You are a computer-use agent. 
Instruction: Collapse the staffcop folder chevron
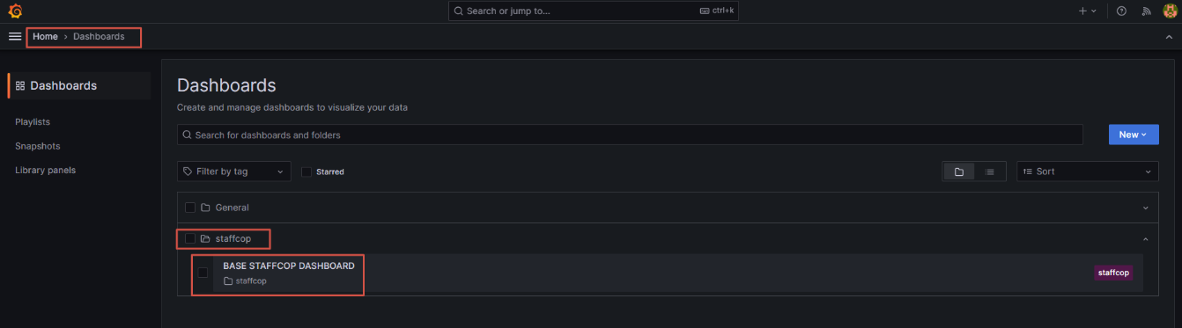click(x=1145, y=239)
